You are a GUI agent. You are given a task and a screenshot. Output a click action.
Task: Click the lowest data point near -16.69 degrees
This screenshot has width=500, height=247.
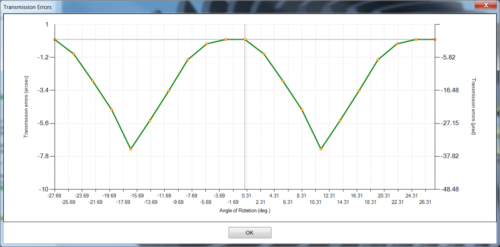131,149
